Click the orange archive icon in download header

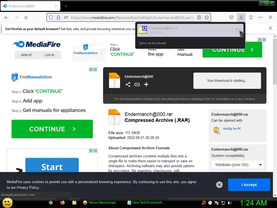114,80
